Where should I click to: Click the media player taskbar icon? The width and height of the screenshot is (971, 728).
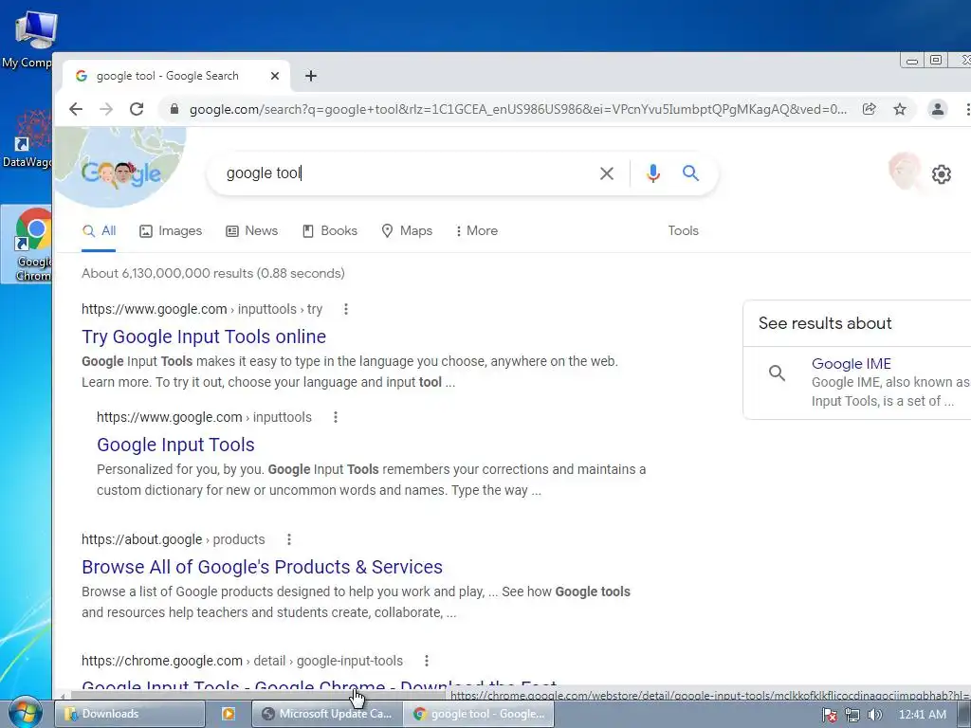tap(228, 714)
